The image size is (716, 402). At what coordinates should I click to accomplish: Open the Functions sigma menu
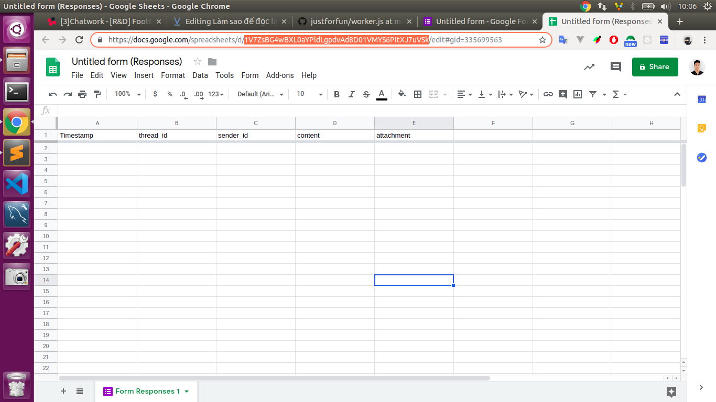(620, 94)
